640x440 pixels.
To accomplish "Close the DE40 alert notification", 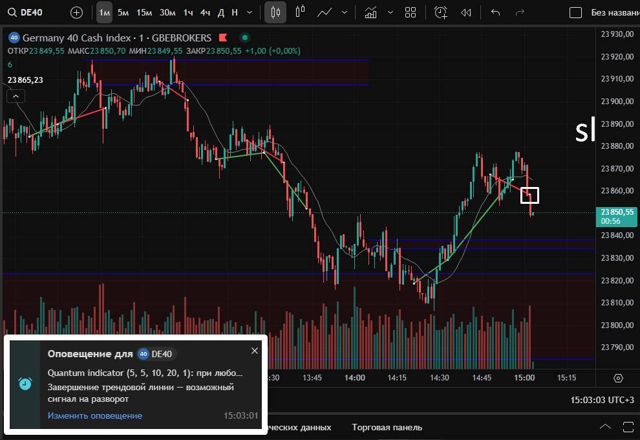I will [x=254, y=351].
